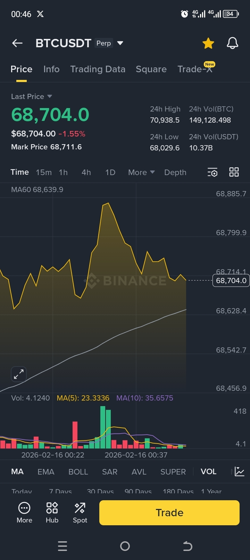Toggle the MA indicator
The width and height of the screenshot is (250, 560).
coord(17,471)
